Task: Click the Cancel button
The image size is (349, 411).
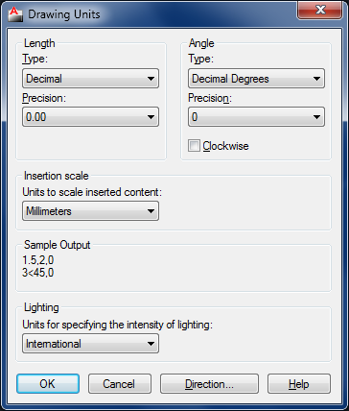Action: (x=119, y=383)
